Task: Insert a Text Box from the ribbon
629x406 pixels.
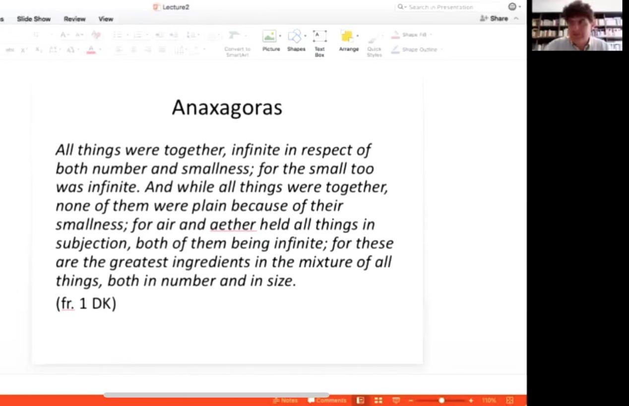Action: pyautogui.click(x=319, y=36)
